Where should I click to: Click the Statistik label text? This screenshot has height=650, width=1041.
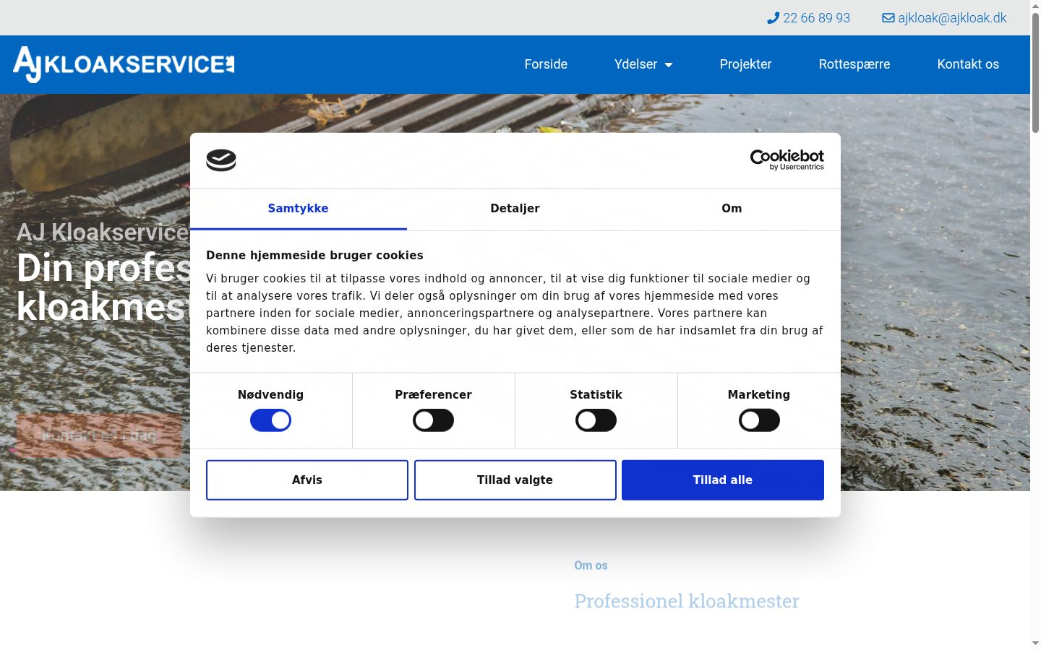(596, 395)
